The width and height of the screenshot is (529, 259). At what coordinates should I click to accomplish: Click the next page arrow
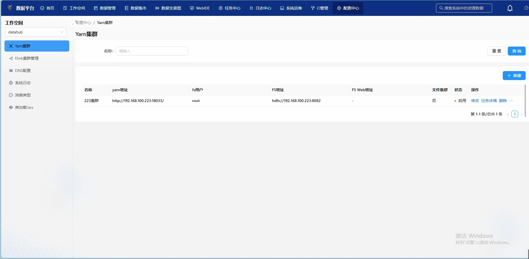click(x=521, y=114)
